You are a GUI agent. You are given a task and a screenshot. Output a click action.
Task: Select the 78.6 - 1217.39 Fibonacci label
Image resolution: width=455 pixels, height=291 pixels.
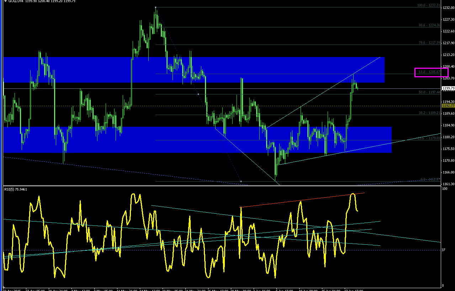pyautogui.click(x=430, y=43)
